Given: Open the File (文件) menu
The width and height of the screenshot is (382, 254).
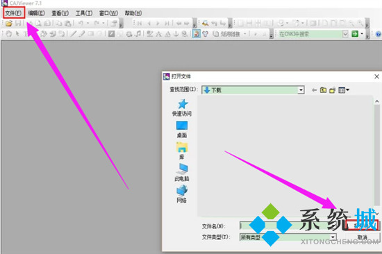Looking at the screenshot, I should click(14, 13).
